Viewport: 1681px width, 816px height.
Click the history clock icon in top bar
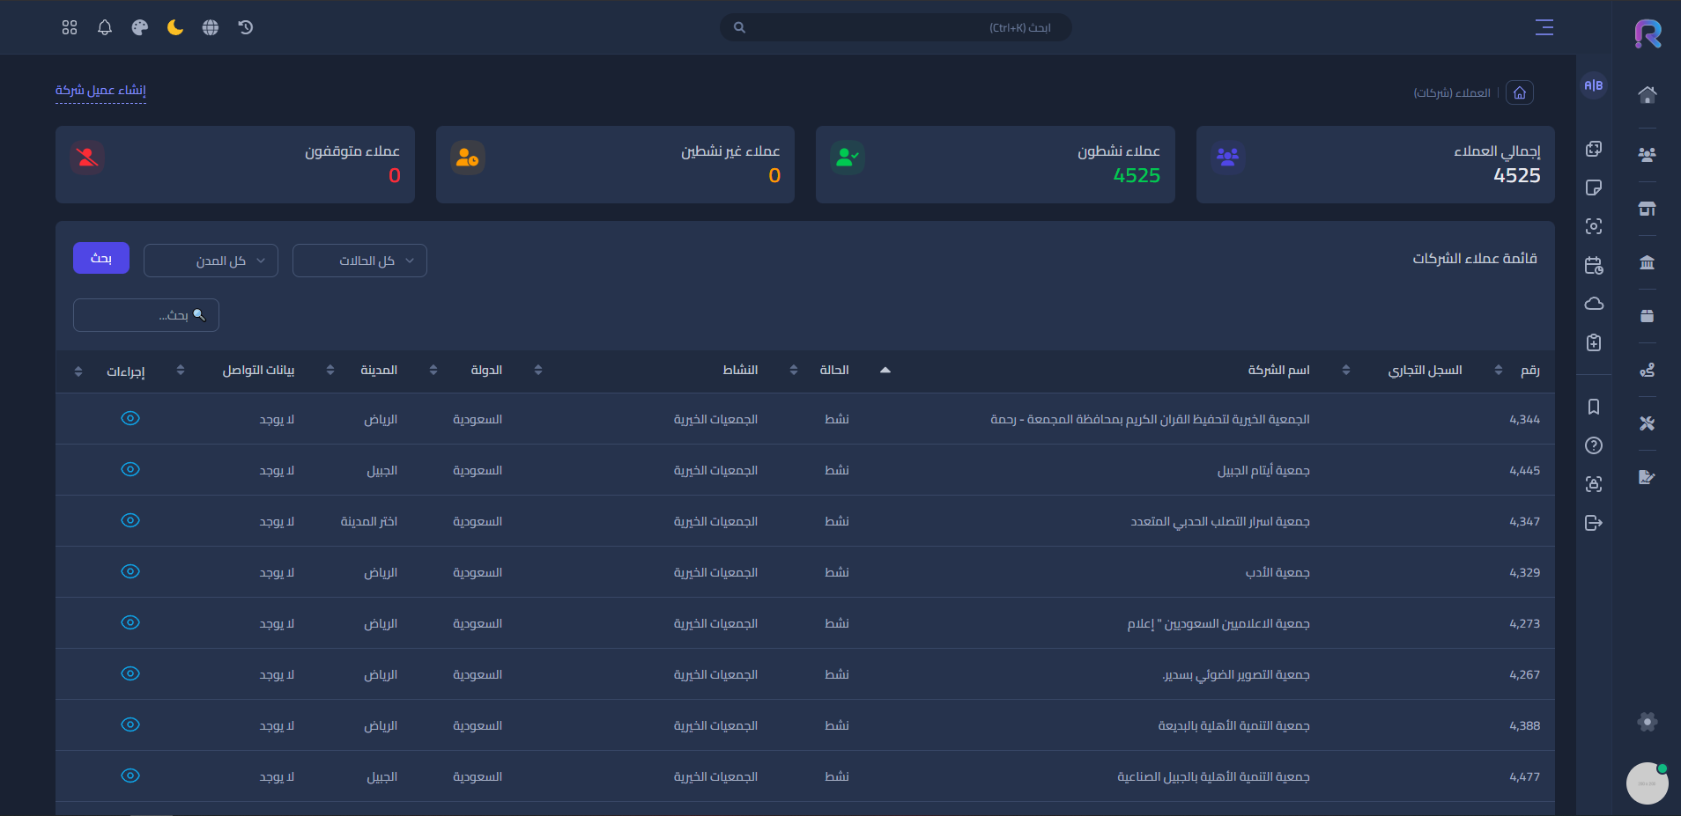pos(246,27)
